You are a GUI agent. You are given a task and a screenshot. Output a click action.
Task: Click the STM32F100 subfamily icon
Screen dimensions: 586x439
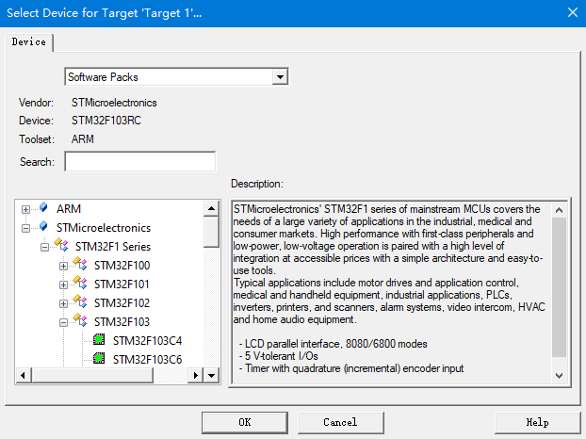[80, 264]
